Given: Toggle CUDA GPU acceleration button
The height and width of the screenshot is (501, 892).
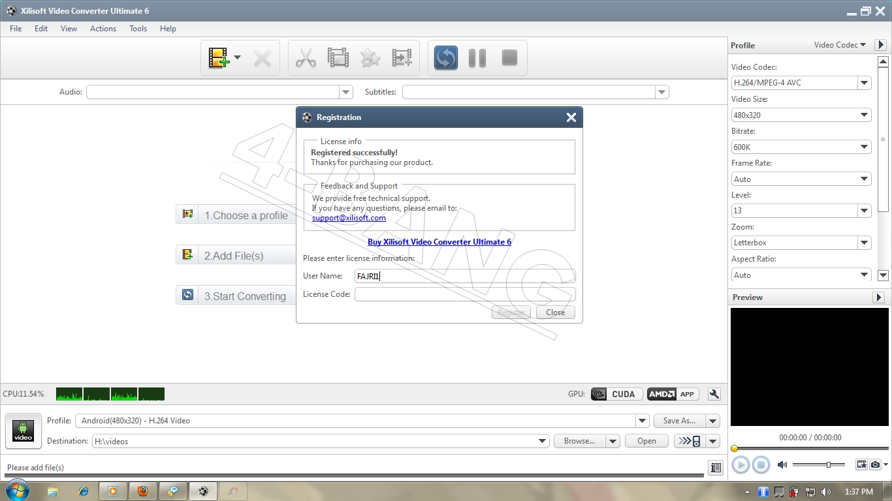Looking at the screenshot, I should tap(616, 394).
